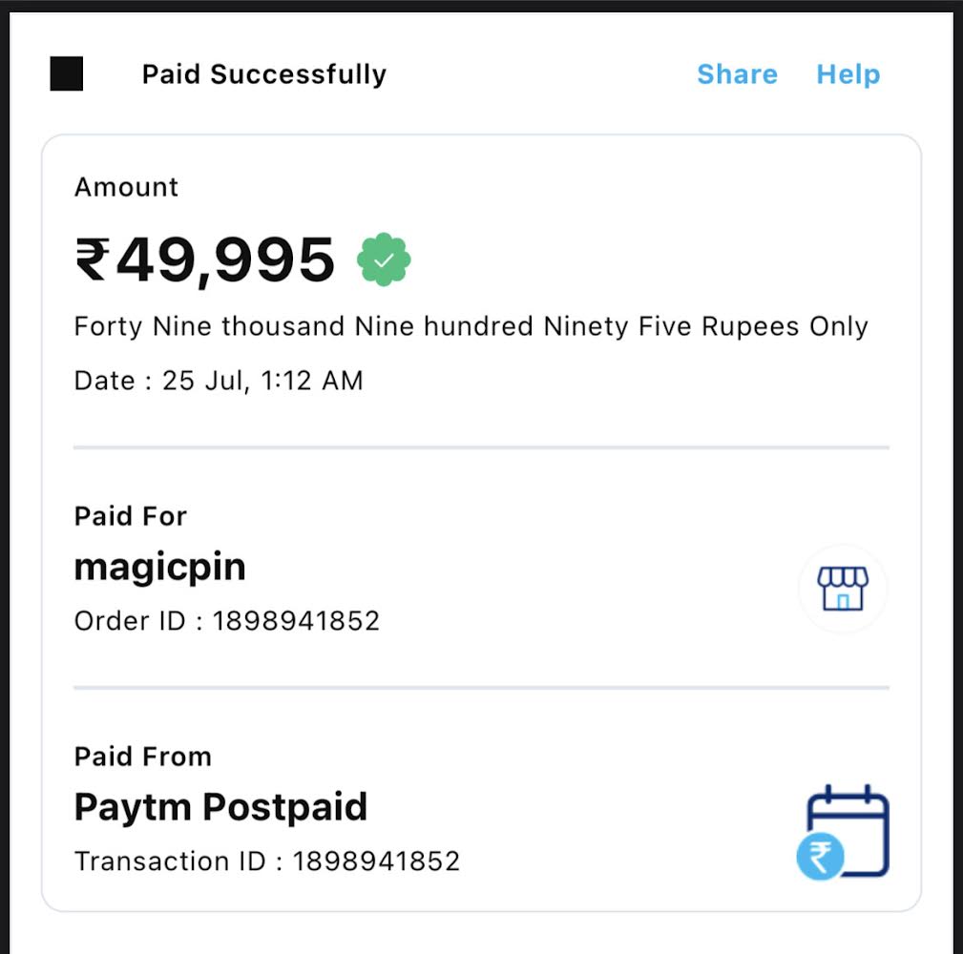Select the ₹49,995 amount

coord(205,260)
